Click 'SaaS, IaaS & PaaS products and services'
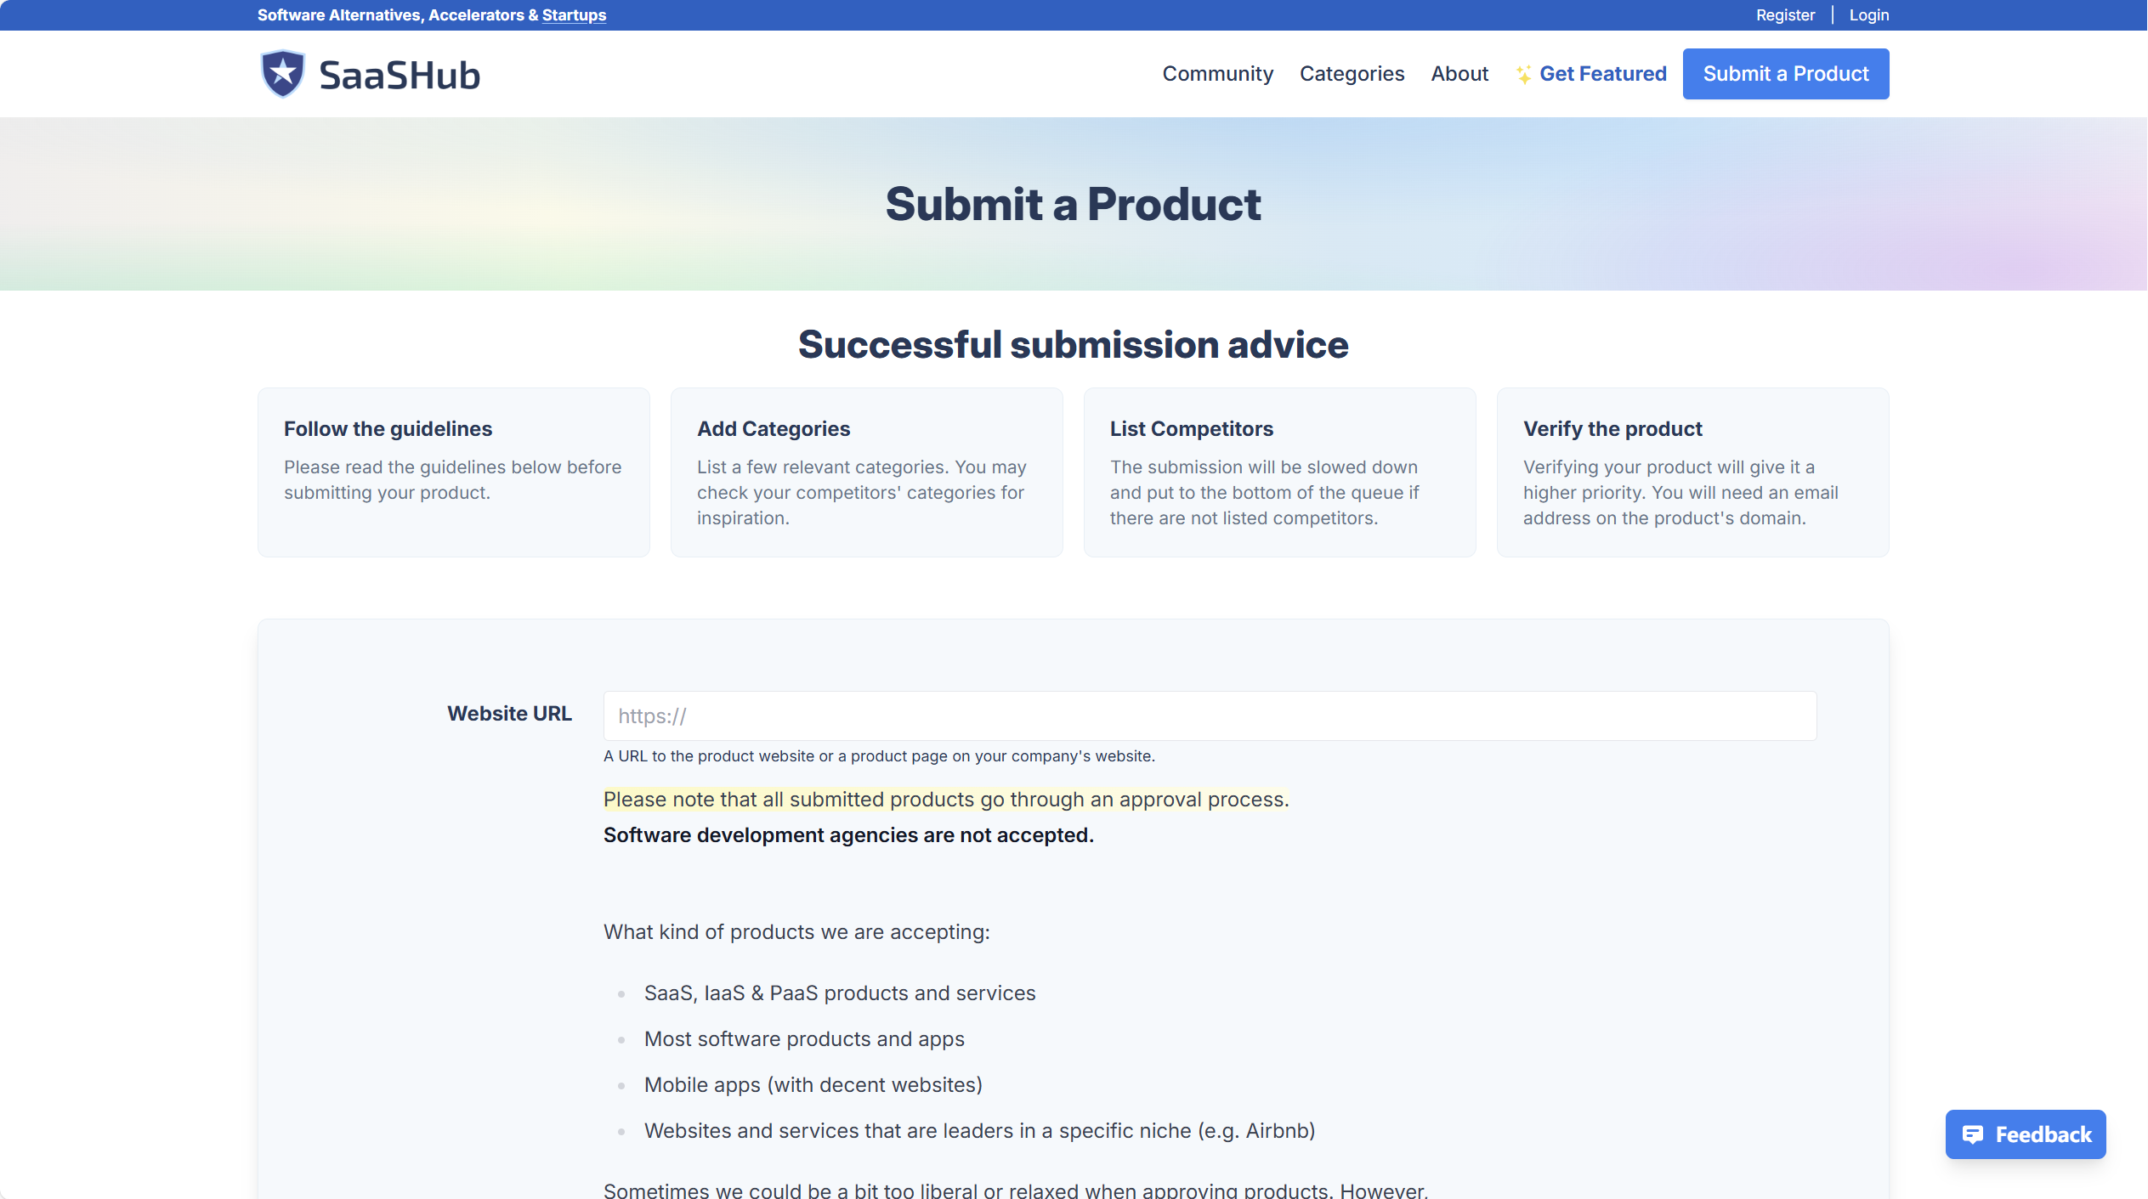The width and height of the screenshot is (2148, 1199). (840, 993)
